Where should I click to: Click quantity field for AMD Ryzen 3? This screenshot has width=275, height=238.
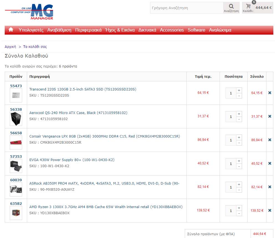pos(231,211)
